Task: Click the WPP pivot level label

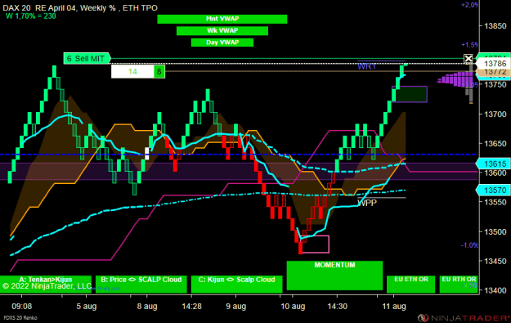Action: tap(367, 203)
